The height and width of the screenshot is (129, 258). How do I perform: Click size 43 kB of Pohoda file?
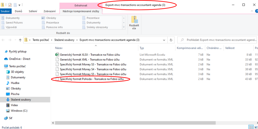pos(248,79)
